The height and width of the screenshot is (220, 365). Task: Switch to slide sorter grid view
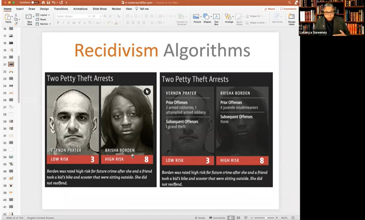[x=238, y=218]
